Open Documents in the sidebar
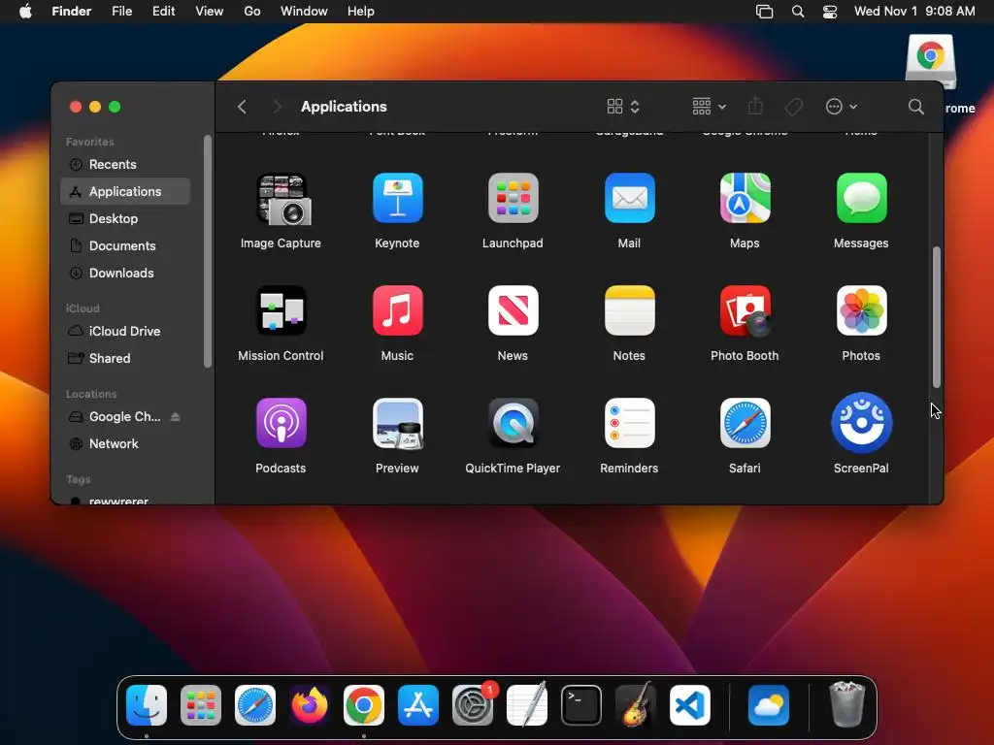 tap(125, 245)
